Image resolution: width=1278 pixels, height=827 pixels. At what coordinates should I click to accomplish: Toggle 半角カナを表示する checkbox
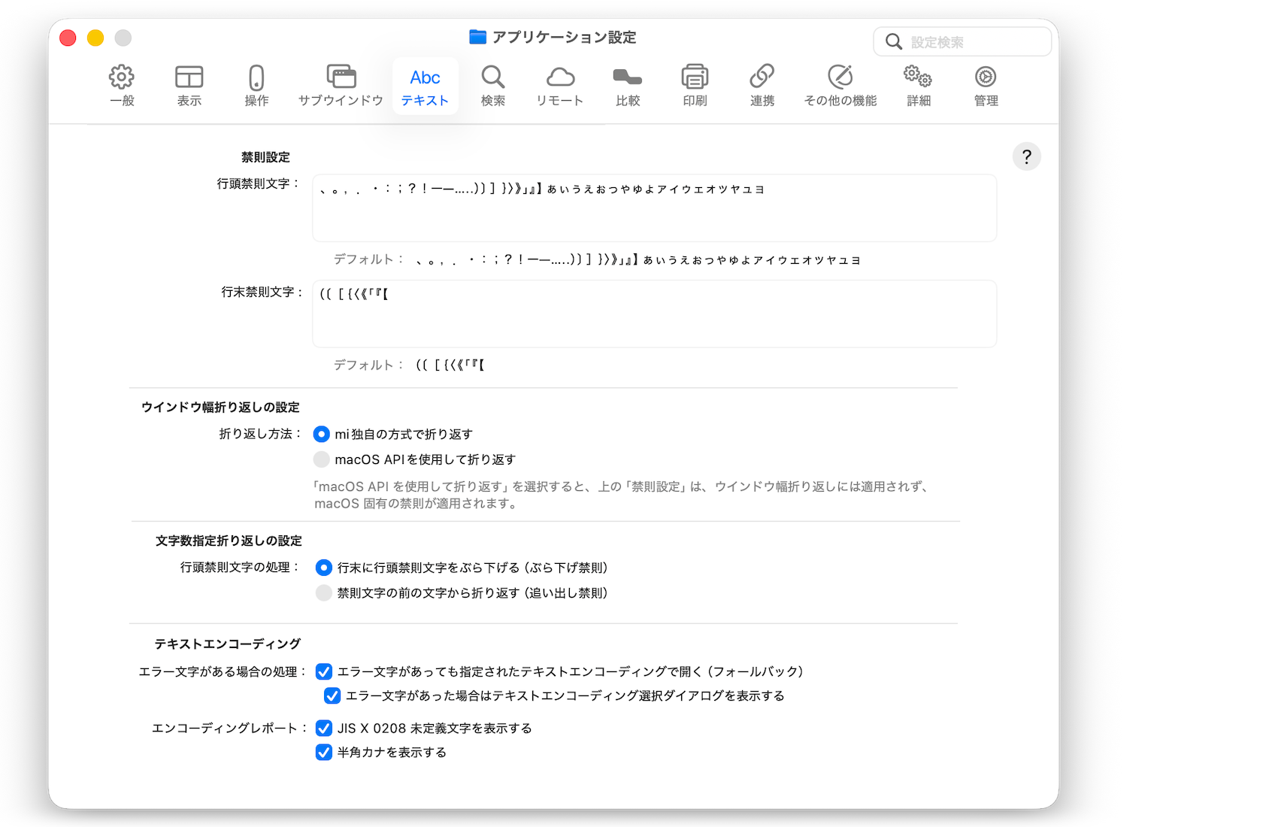click(x=324, y=753)
